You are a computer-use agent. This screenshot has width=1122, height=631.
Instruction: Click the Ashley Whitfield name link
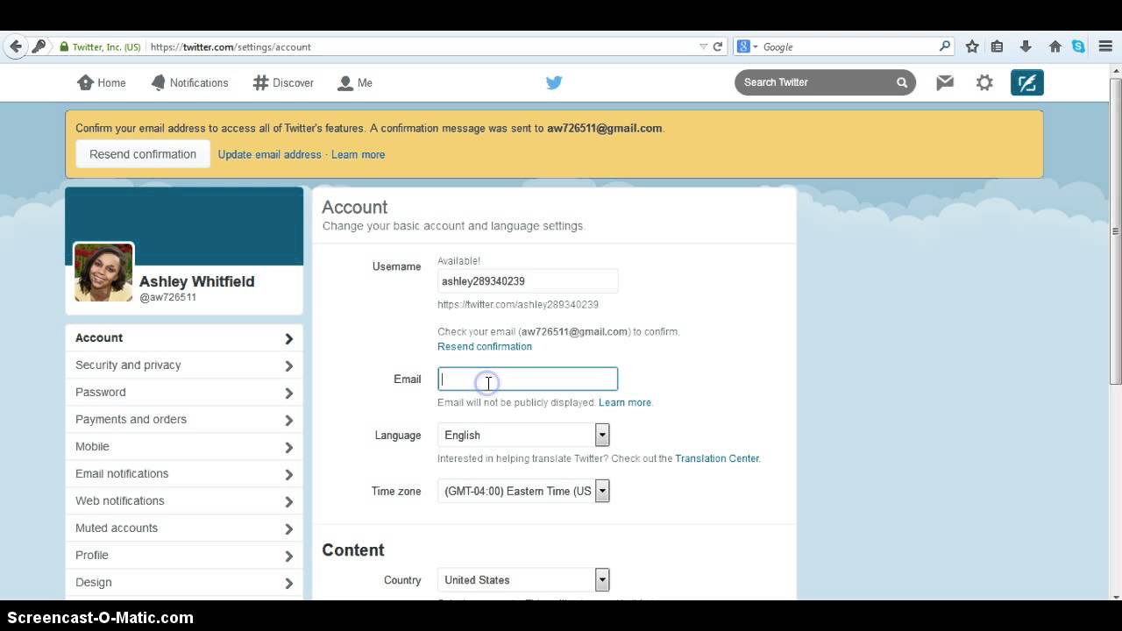pyautogui.click(x=196, y=281)
